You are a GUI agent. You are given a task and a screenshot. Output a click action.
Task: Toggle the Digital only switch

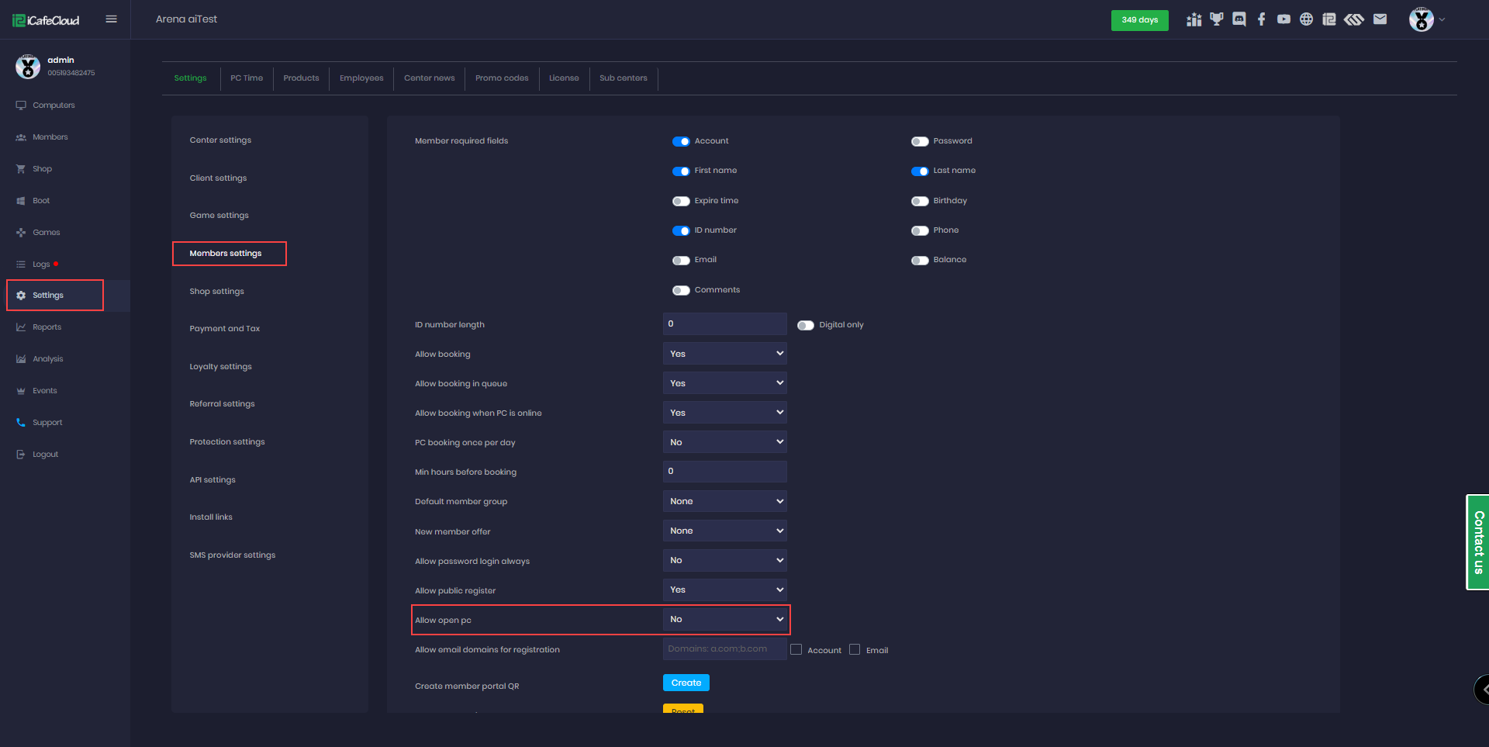point(806,325)
